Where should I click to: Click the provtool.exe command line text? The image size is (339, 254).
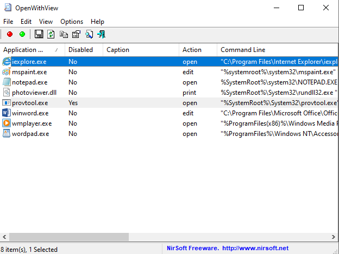[279, 103]
